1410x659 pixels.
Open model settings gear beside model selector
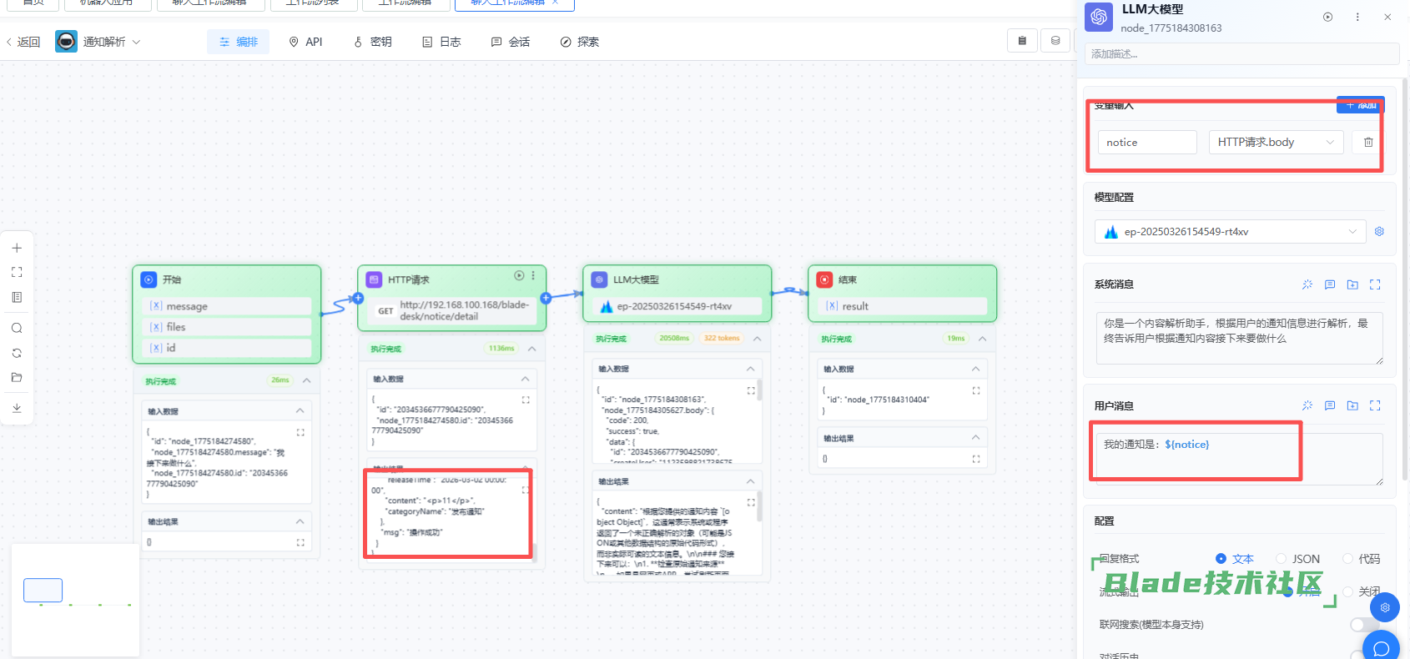point(1379,232)
